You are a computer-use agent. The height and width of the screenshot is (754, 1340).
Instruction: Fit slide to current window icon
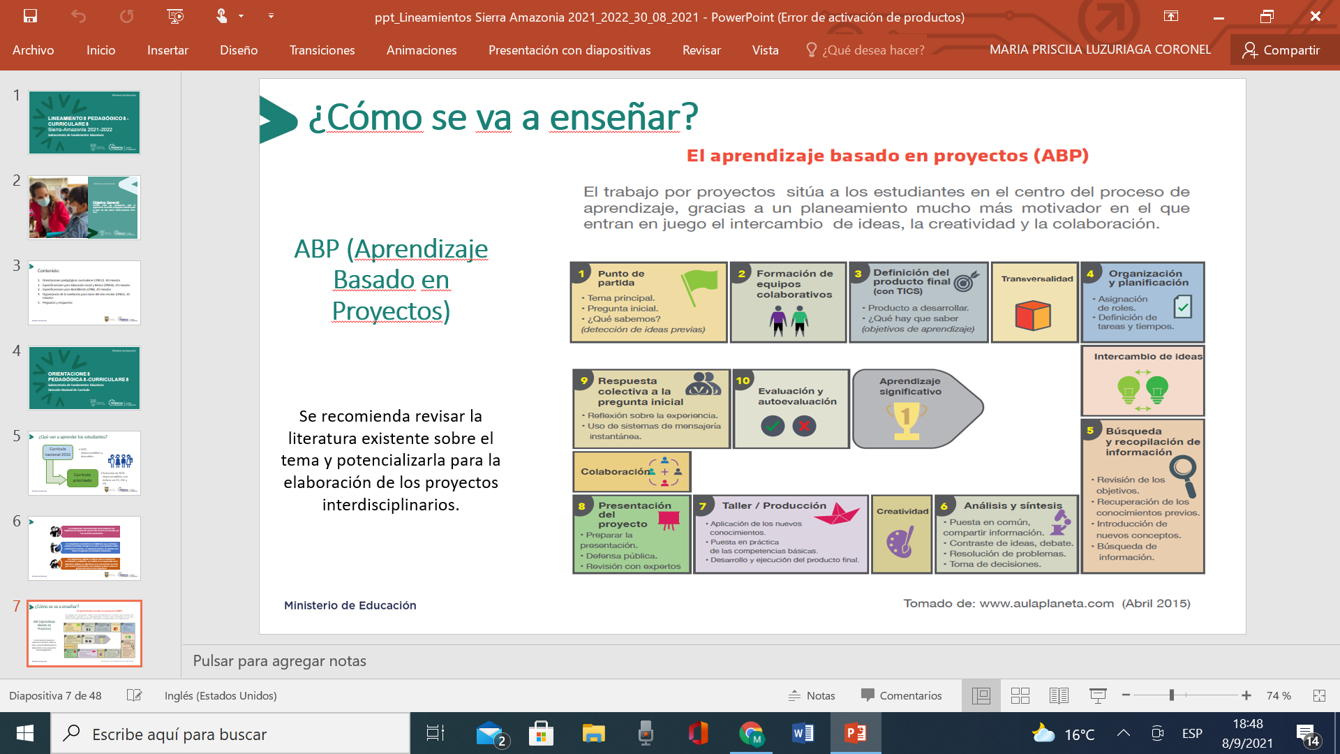click(1318, 695)
